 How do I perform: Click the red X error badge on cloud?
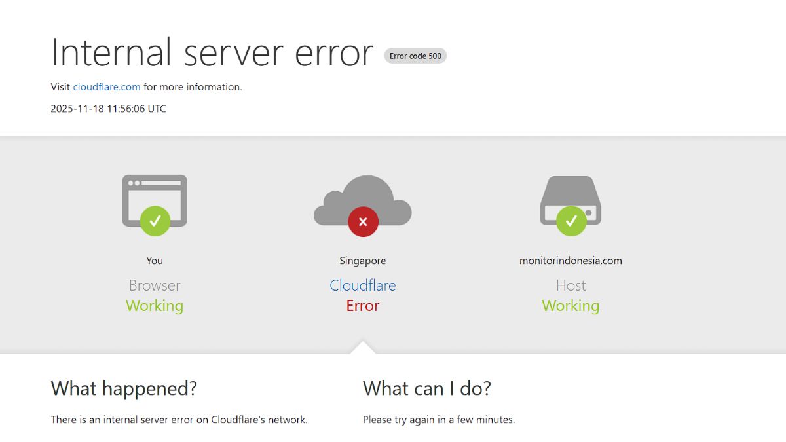[x=363, y=221]
